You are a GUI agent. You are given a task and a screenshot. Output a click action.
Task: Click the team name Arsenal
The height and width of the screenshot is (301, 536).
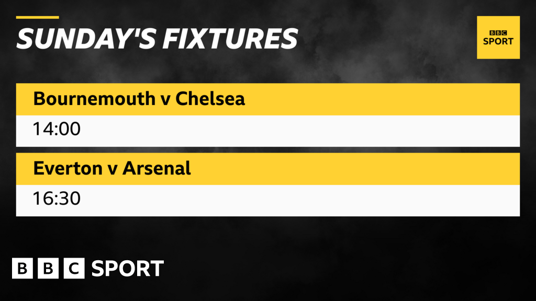[157, 168]
